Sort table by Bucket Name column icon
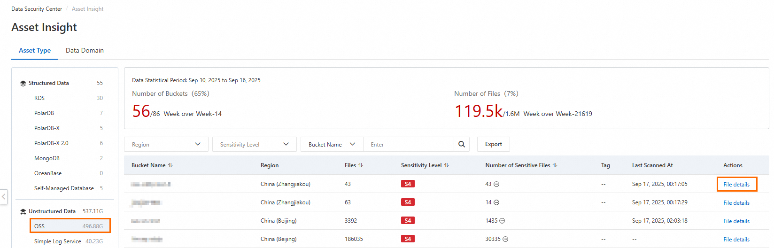774x248 pixels. pos(170,165)
